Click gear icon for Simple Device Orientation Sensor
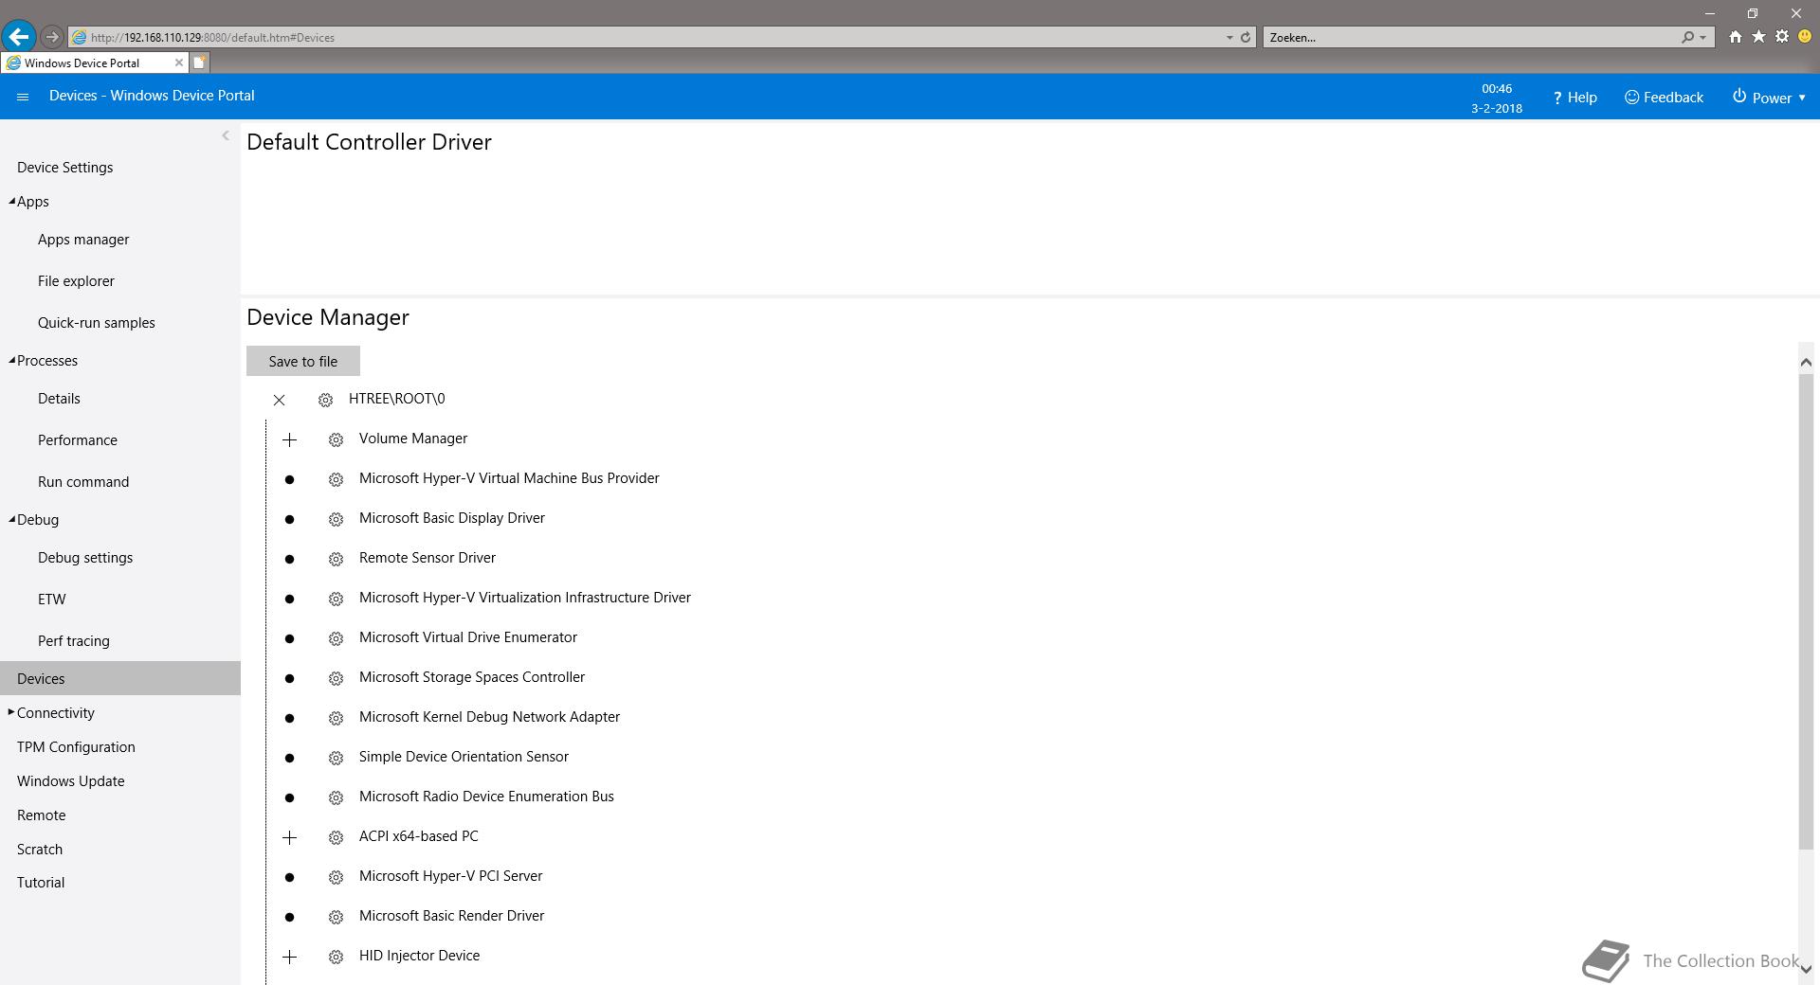This screenshot has height=985, width=1820. click(336, 758)
